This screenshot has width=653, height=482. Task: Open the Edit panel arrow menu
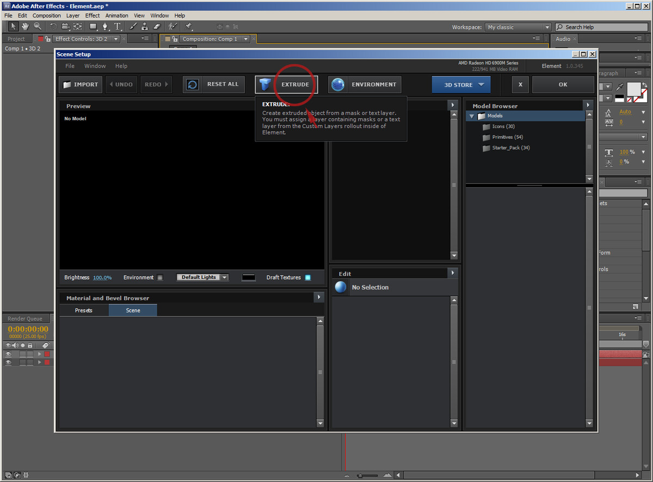pyautogui.click(x=453, y=273)
